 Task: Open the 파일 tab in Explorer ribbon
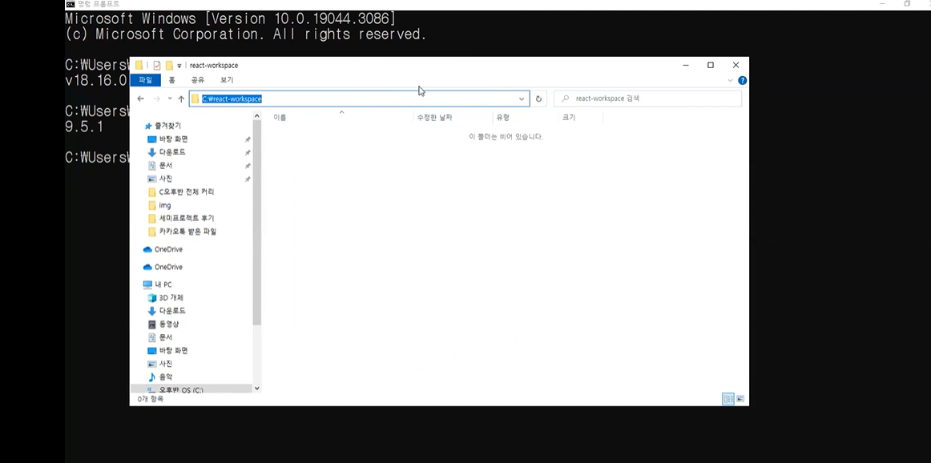146,80
